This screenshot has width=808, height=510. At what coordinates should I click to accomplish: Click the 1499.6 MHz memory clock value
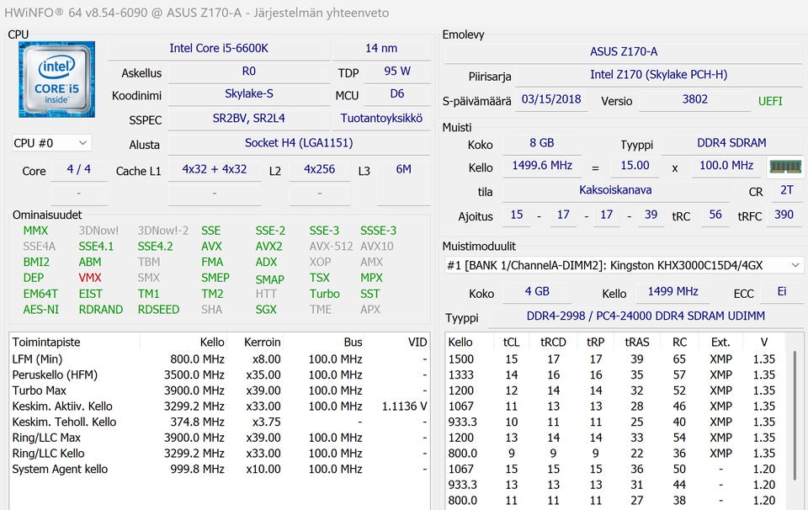(x=542, y=165)
